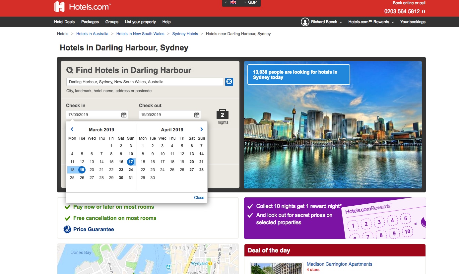Image resolution: width=459 pixels, height=274 pixels.
Task: Open the Check out calendar icon
Action: (x=197, y=115)
